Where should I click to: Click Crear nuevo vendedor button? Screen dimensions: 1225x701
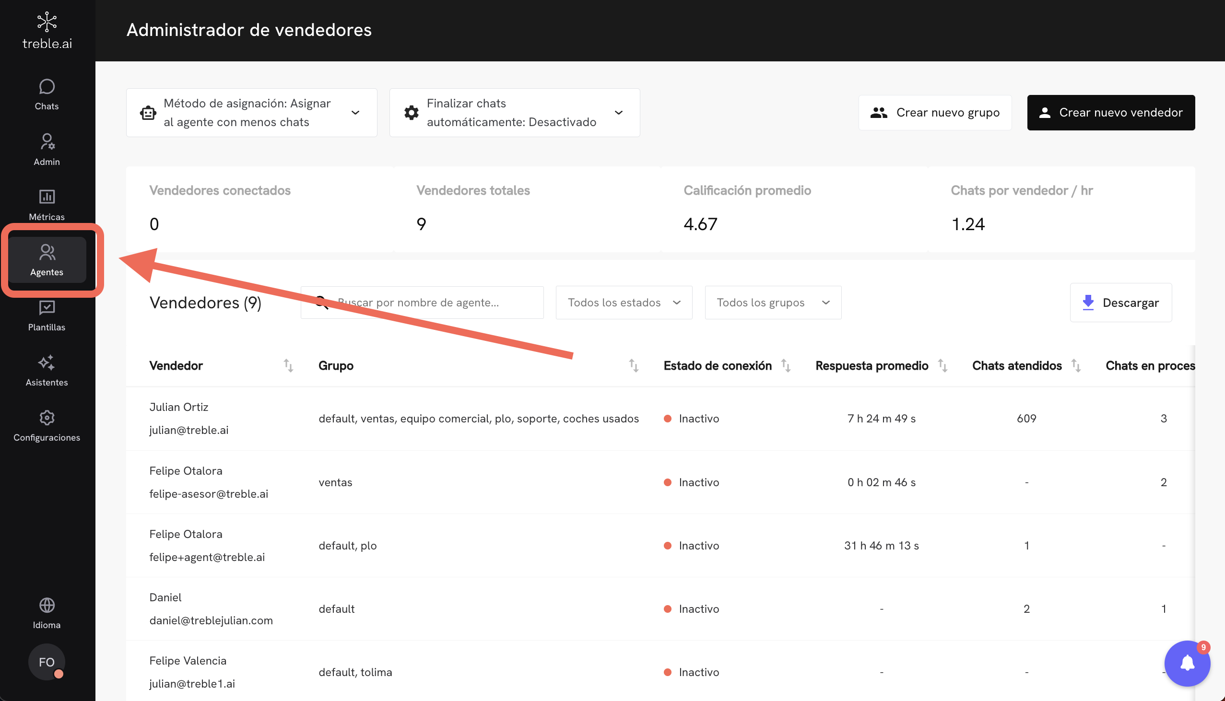[1111, 113]
